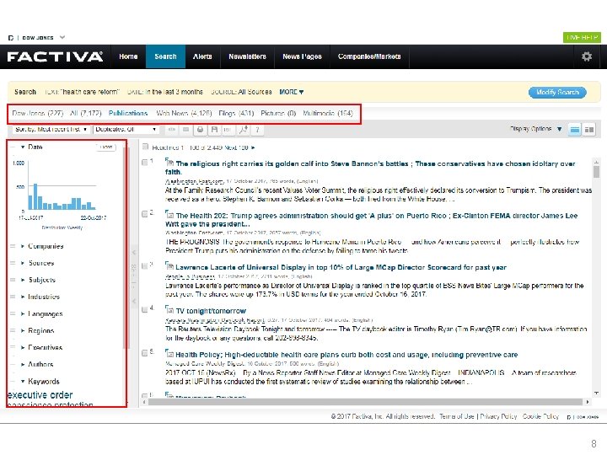Tick the checkbox for result 5
The image size is (607, 455).
(x=145, y=353)
